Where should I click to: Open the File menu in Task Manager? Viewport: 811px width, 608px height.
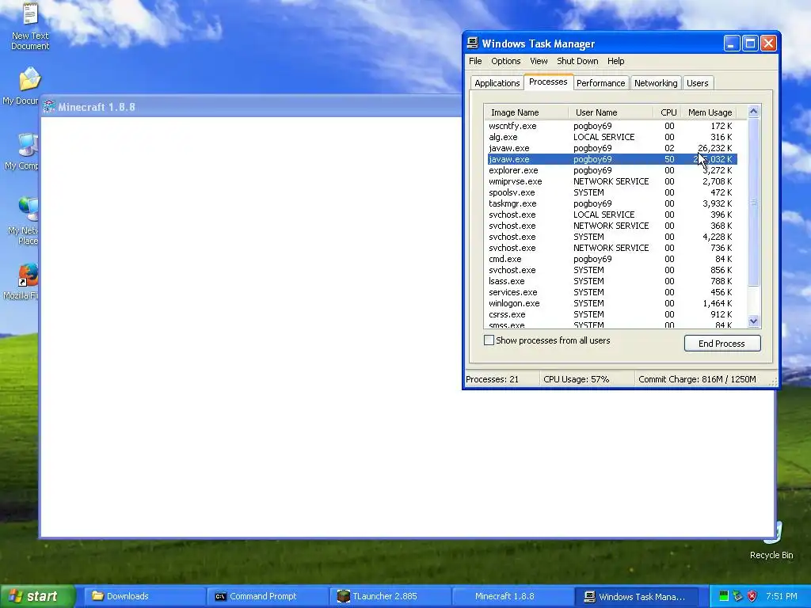[x=475, y=61]
